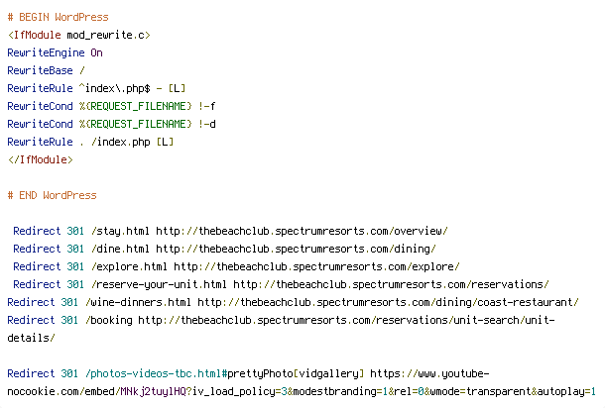Click the opening IfModule mod_rewrite.c tag
The image size is (605, 408).
[78, 35]
